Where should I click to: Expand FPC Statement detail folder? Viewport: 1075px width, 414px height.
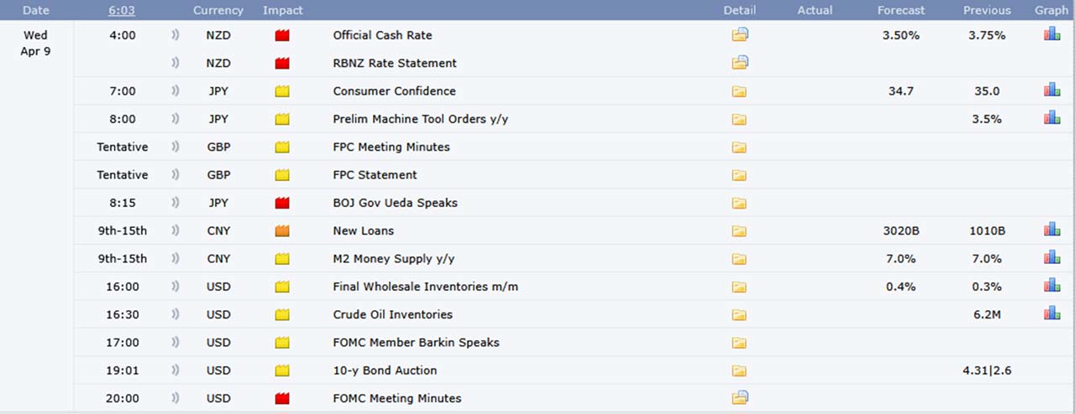[x=739, y=175]
